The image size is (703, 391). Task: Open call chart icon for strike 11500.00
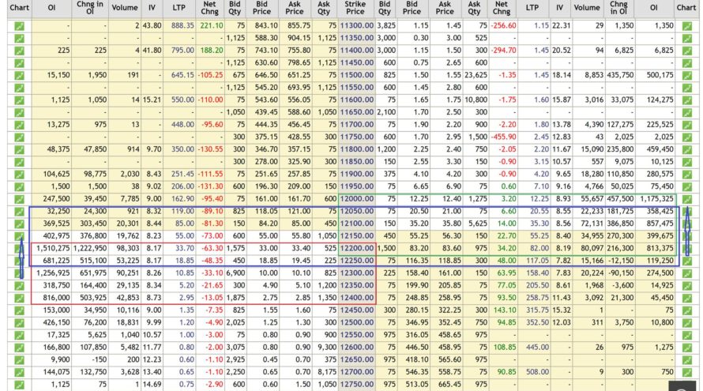tap(19, 75)
